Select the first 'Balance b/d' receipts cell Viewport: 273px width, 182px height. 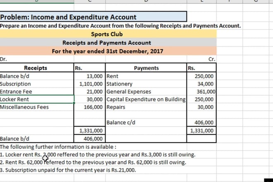pos(37,76)
